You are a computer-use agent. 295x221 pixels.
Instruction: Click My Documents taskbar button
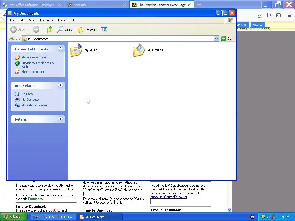click(x=100, y=217)
